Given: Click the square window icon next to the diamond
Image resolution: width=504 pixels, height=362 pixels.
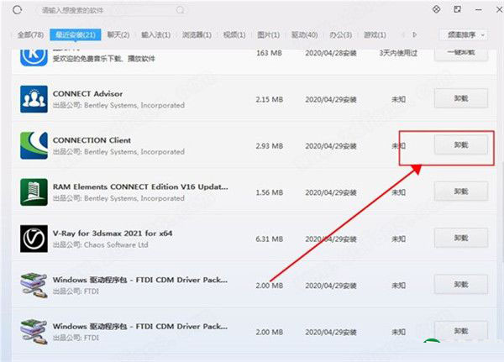Looking at the screenshot, I should pos(457,9).
